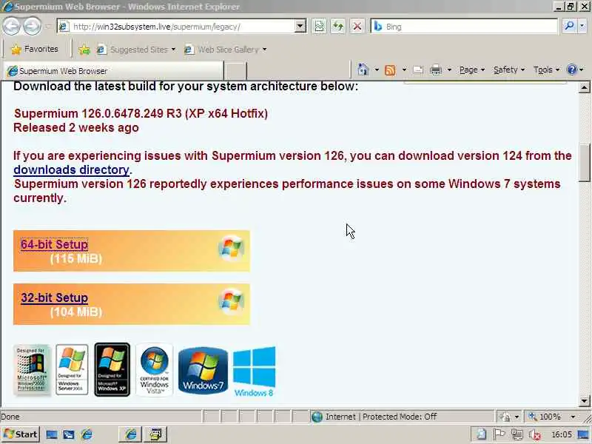The image size is (592, 444).
Task: Click the vertical scrollbar thumb
Action: pyautogui.click(x=584, y=163)
